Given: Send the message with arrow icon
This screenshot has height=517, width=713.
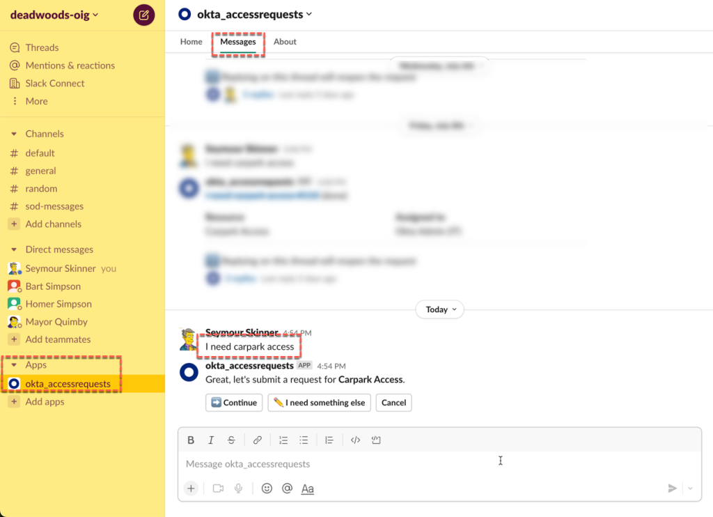Looking at the screenshot, I should pyautogui.click(x=672, y=488).
